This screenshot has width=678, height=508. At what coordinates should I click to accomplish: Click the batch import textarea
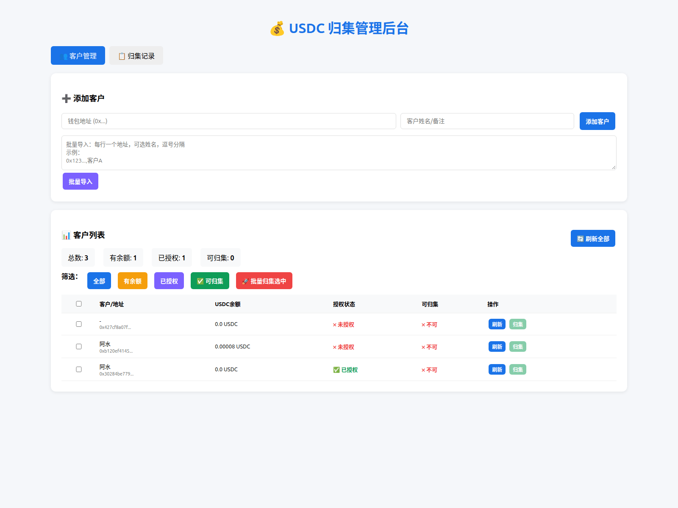[339, 153]
